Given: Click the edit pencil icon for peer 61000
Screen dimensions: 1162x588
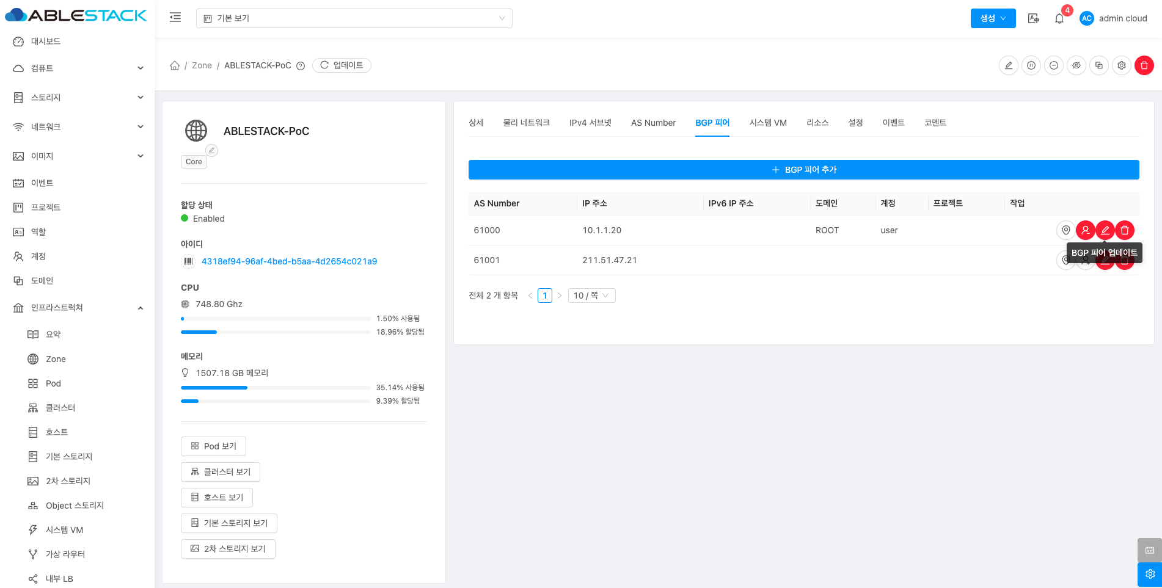Looking at the screenshot, I should (x=1105, y=230).
